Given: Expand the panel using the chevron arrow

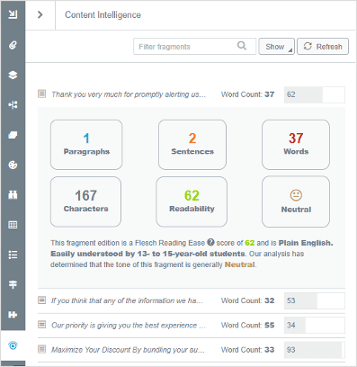Looking at the screenshot, I should click(x=40, y=14).
